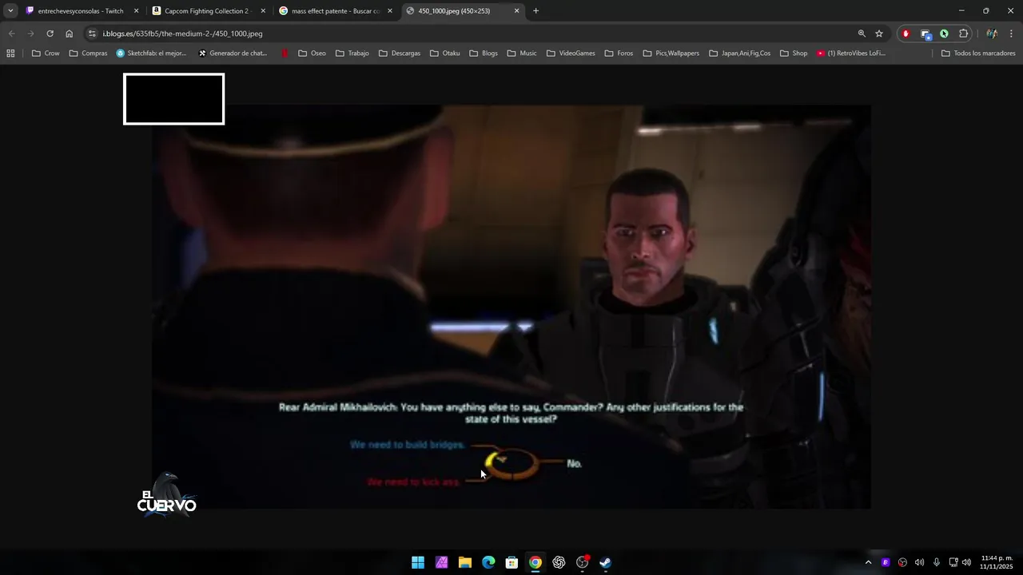Close the mass effect patente tab

click(390, 11)
